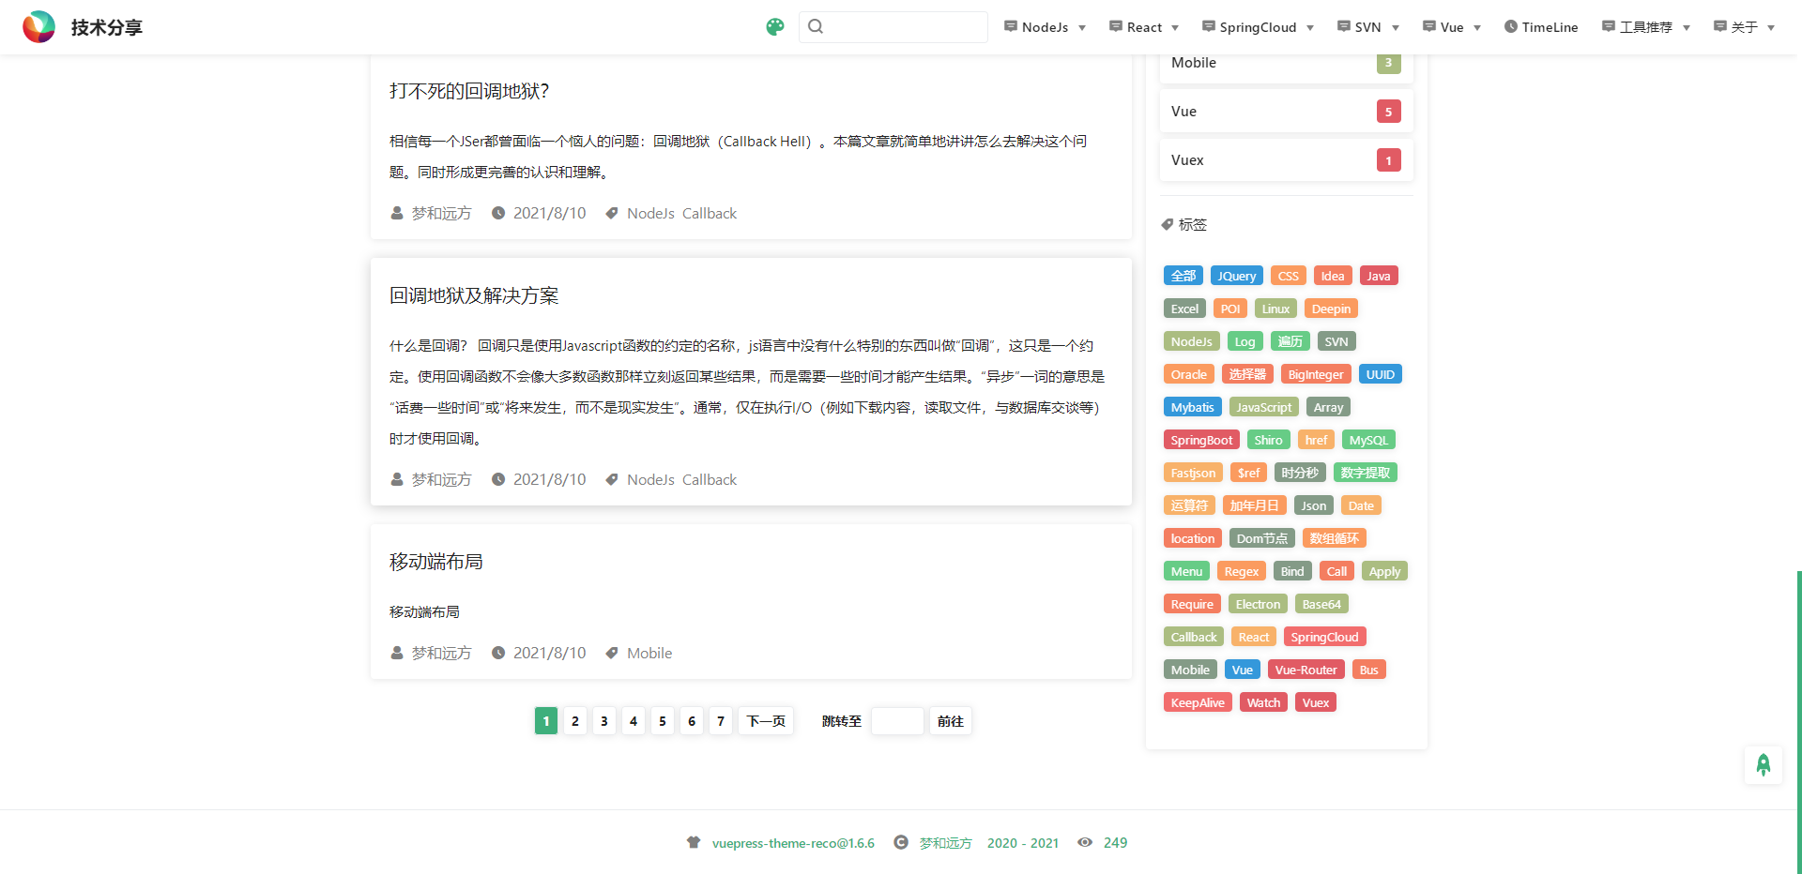Open the TimeLine page
The image size is (1802, 874).
(x=1541, y=27)
